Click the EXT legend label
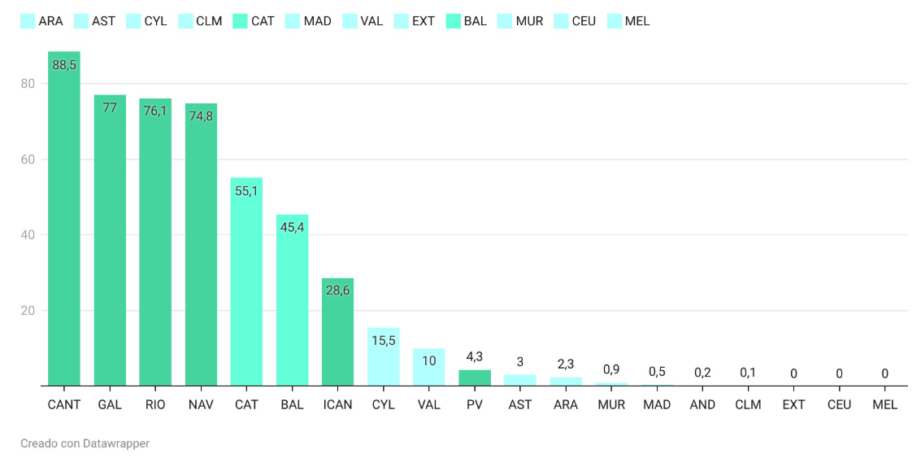Screen dimensions: 921x458 tap(423, 21)
